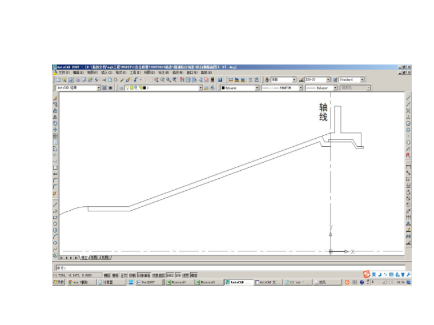Pick the Line draw tool
The width and height of the screenshot is (434, 325).
click(55, 204)
